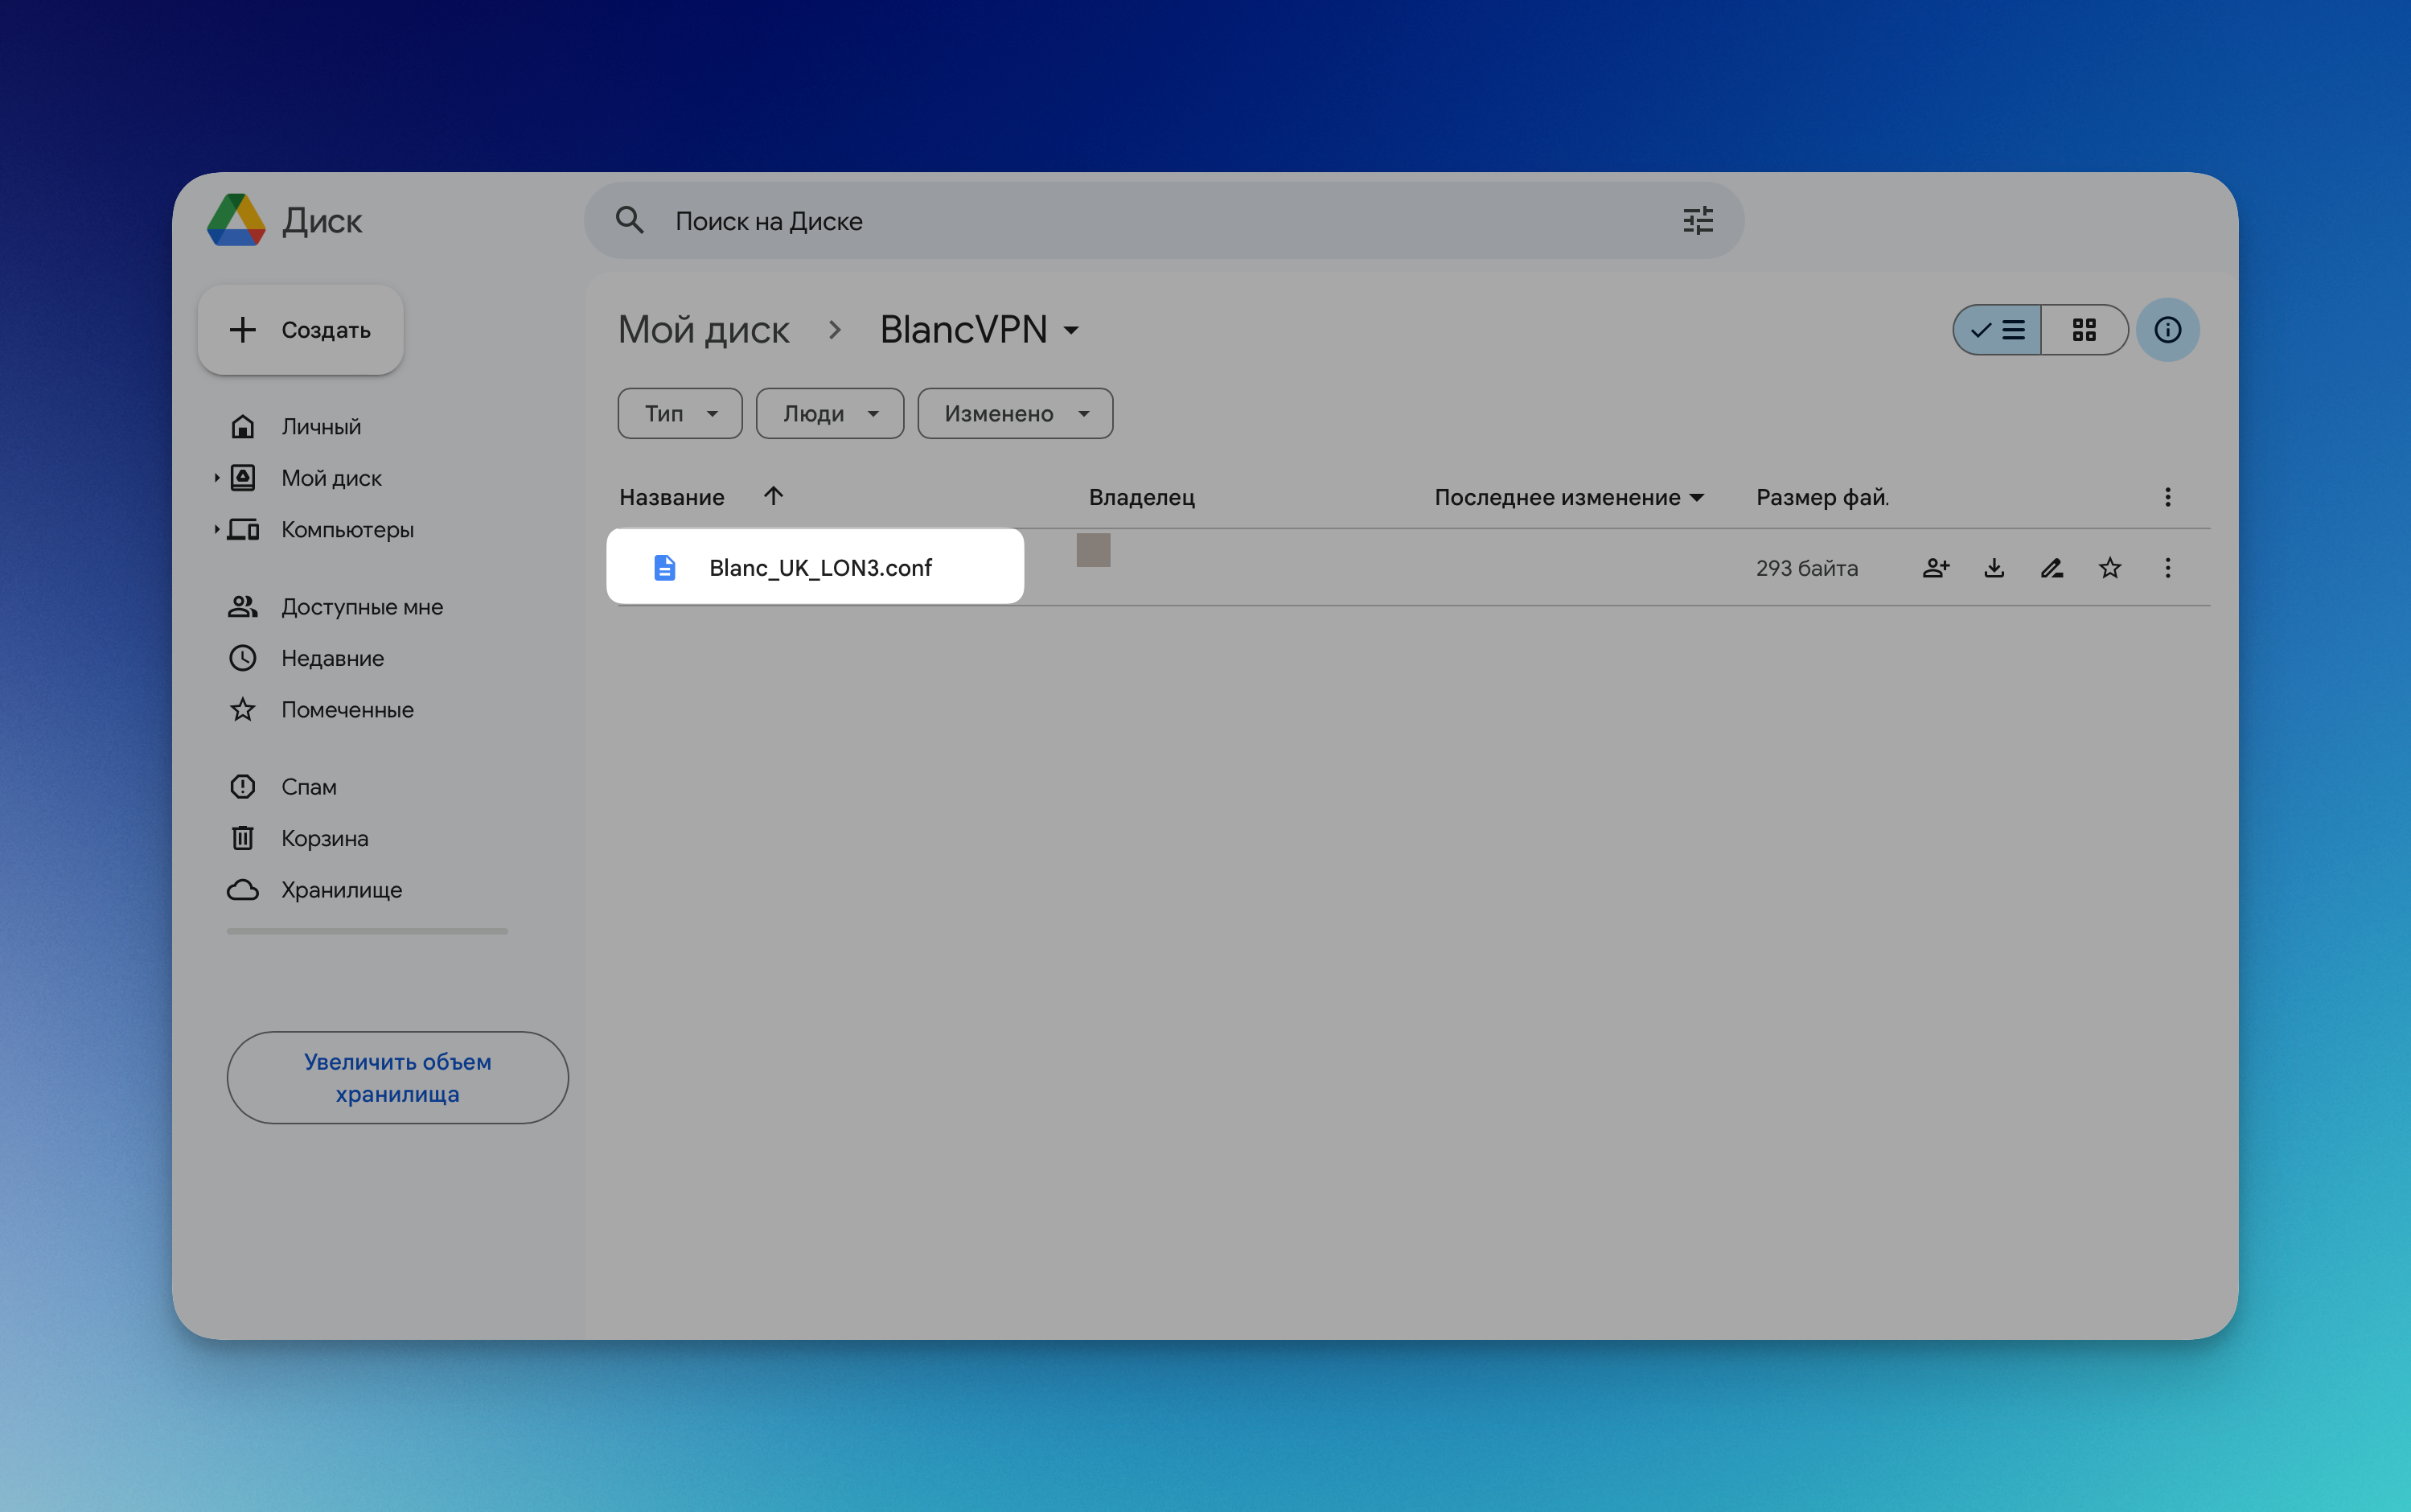The height and width of the screenshot is (1512, 2411).
Task: Click Увеличить объем хранилища button
Action: click(x=397, y=1077)
